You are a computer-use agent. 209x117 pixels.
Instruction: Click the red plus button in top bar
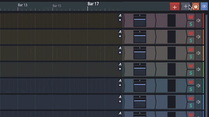click(x=175, y=6)
